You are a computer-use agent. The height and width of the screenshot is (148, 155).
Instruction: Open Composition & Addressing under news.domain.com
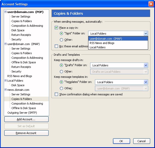[x=27, y=103]
